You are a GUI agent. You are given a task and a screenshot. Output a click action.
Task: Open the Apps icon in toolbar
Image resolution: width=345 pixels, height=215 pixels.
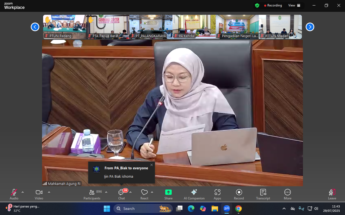point(217,194)
